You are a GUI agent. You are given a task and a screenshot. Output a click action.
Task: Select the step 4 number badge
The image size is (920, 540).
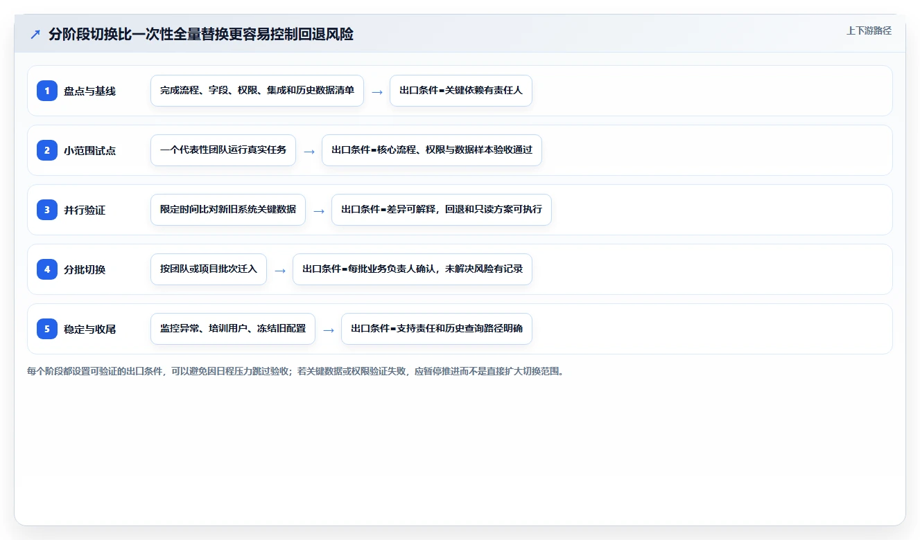pos(47,269)
